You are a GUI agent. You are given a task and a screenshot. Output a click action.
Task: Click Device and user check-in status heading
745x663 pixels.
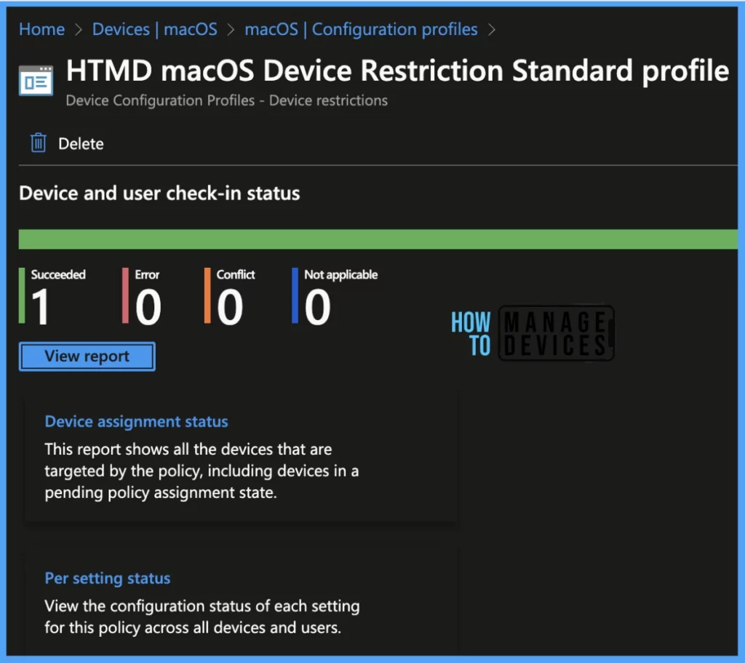click(159, 194)
